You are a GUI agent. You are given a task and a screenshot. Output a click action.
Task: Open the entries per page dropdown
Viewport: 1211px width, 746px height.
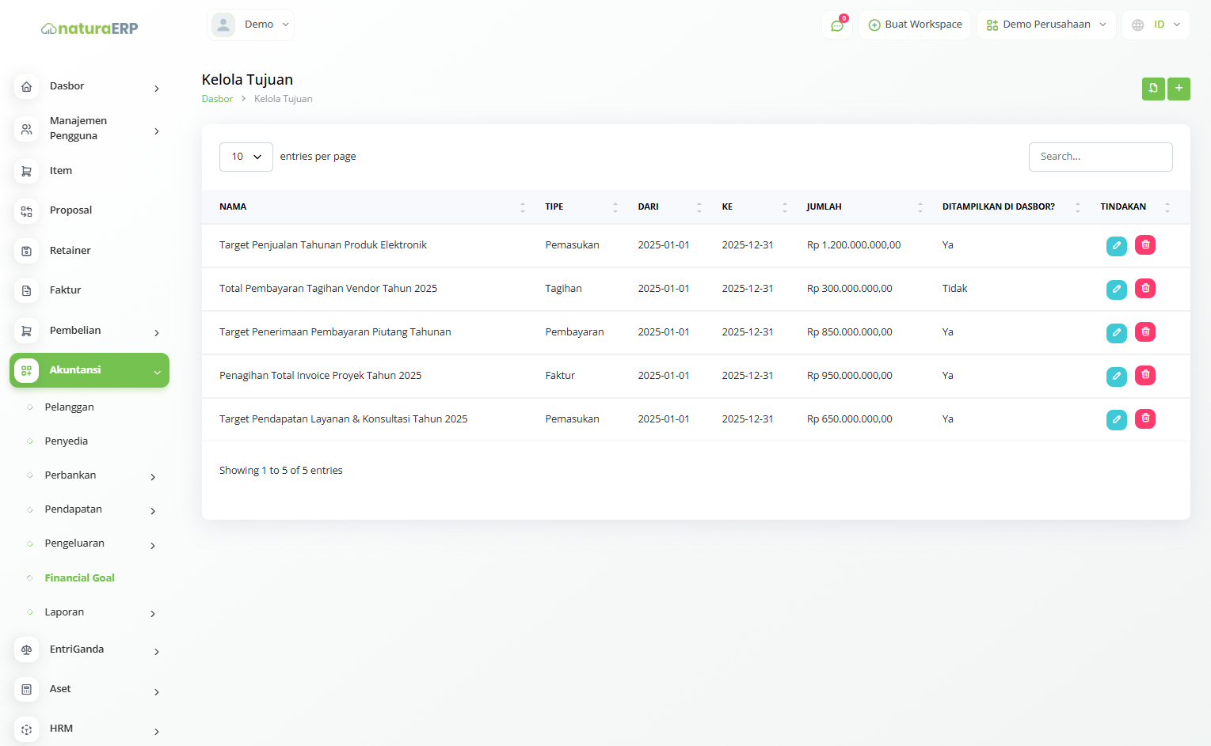[x=246, y=157]
